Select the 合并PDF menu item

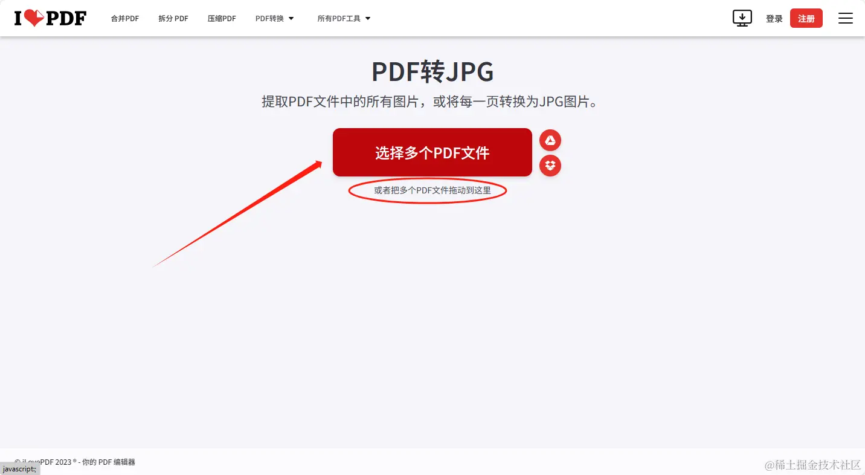point(124,18)
